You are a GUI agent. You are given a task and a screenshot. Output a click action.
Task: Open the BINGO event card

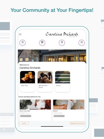(x=69, y=110)
